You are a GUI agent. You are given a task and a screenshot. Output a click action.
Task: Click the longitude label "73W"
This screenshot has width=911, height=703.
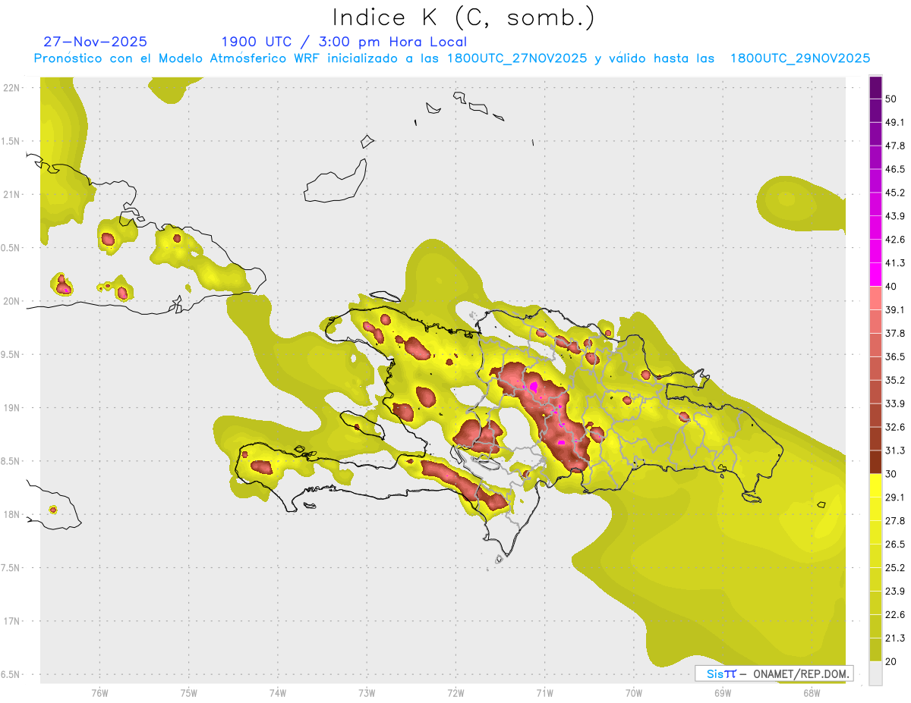(367, 692)
